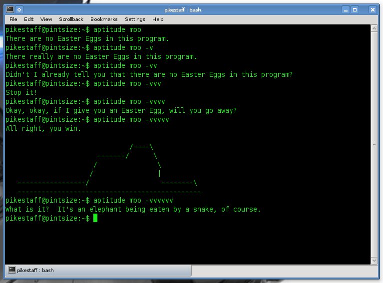This screenshot has width=383, height=283.
Task: Click the 'Didn't I already tell you' line
Action: coord(149,74)
